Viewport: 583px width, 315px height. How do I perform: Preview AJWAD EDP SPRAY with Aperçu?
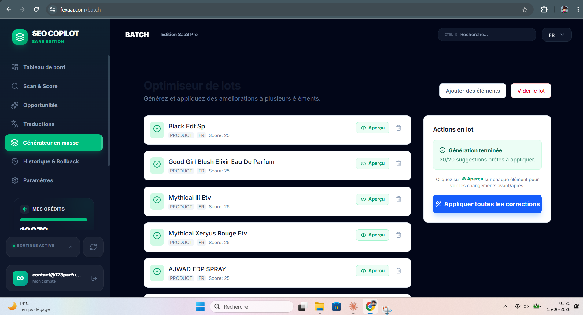click(x=372, y=271)
